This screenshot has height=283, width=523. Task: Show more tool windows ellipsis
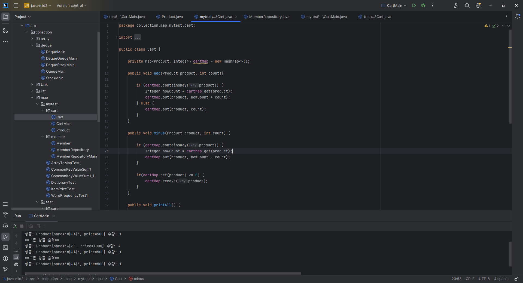[x=5, y=41]
